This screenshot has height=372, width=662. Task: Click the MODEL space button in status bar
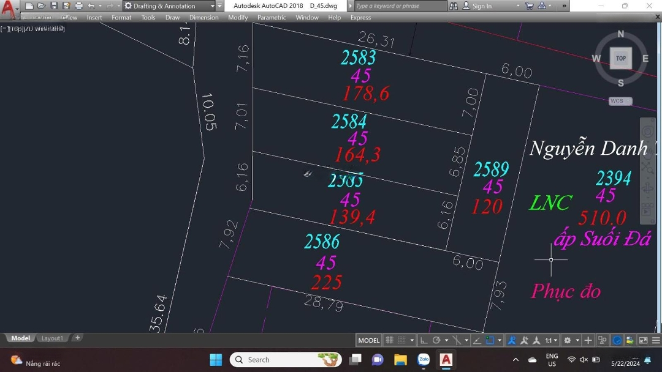point(368,340)
